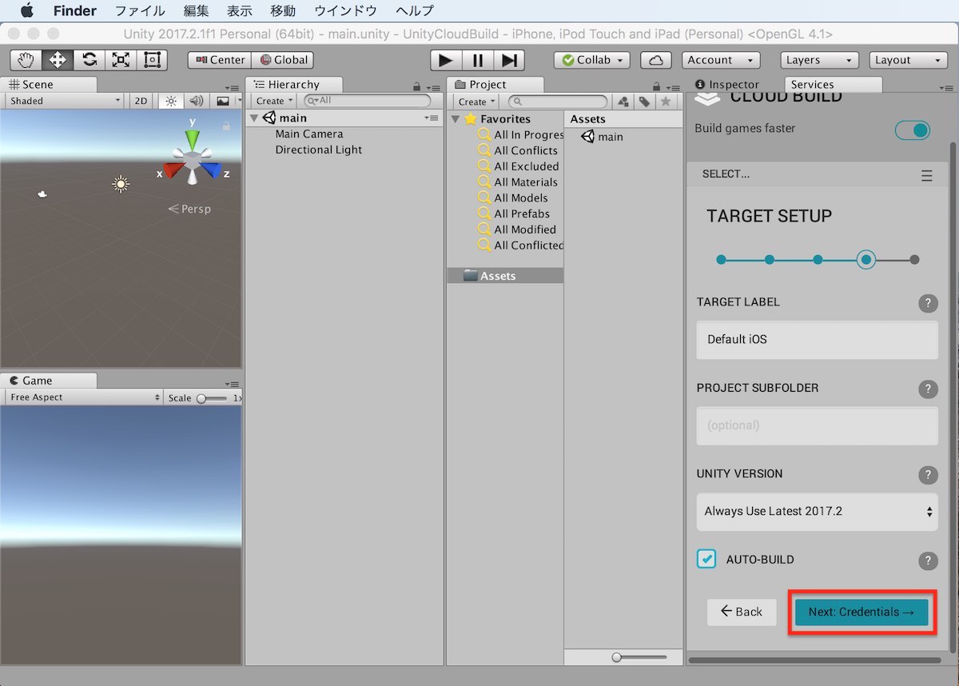The image size is (959, 686).
Task: Switch to the Services tab
Action: click(834, 84)
